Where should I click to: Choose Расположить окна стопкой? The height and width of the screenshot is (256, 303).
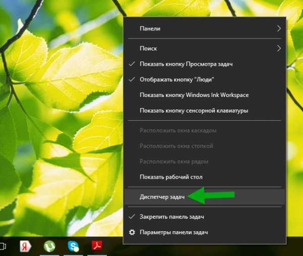coord(205,146)
